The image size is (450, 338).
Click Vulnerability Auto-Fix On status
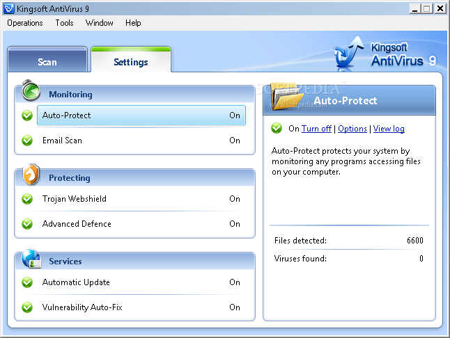(235, 307)
